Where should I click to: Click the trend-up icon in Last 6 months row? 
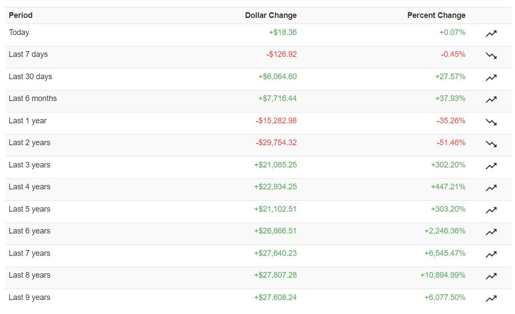491,100
